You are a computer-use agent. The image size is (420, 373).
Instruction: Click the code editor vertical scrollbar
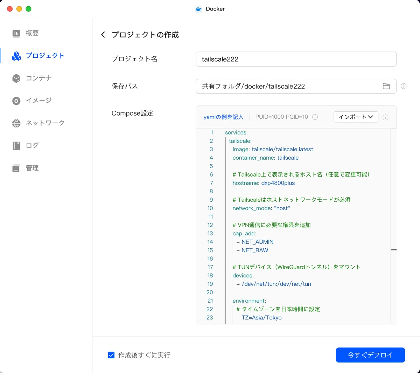point(394,226)
